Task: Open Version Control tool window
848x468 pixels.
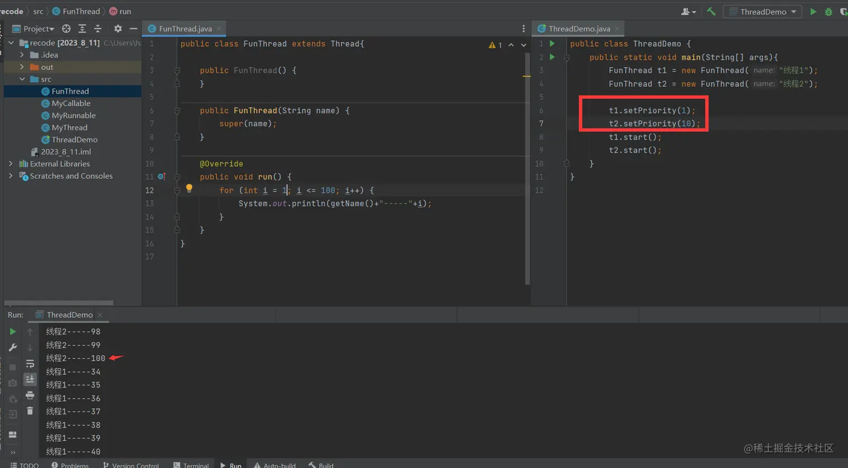Action: coord(131,465)
